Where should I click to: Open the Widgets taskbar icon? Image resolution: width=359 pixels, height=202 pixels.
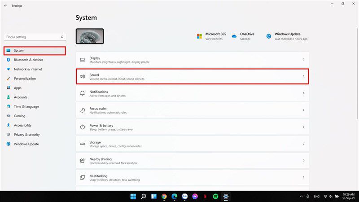[x=154, y=196]
